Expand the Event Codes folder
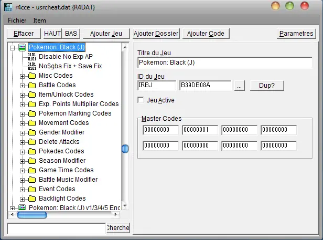The width and height of the screenshot is (323, 240). click(x=22, y=190)
